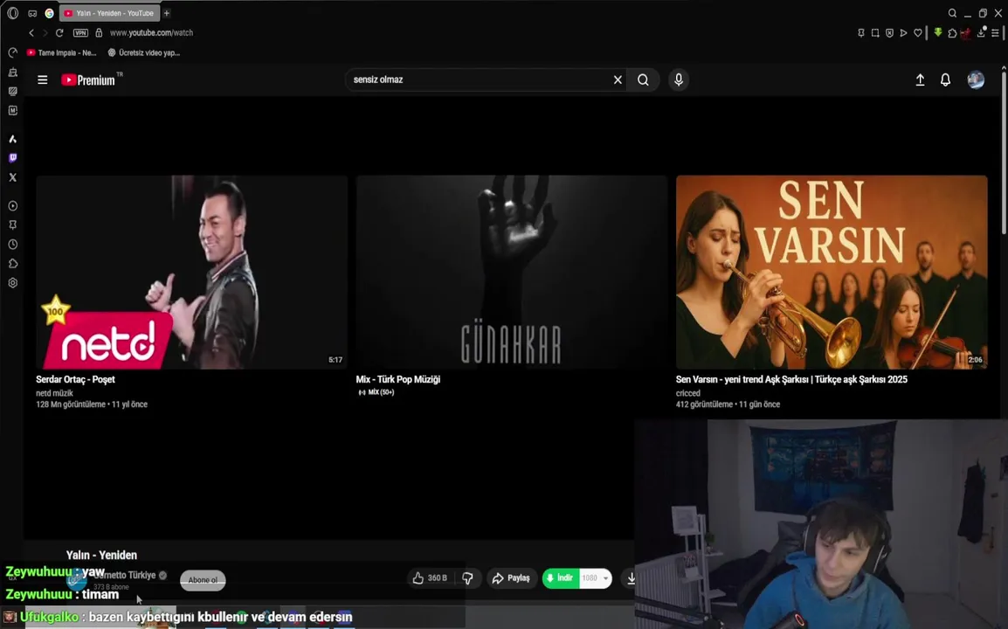Image resolution: width=1008 pixels, height=629 pixels.
Task: Open Mix - Türk Pop Müziği title
Action: click(x=398, y=379)
